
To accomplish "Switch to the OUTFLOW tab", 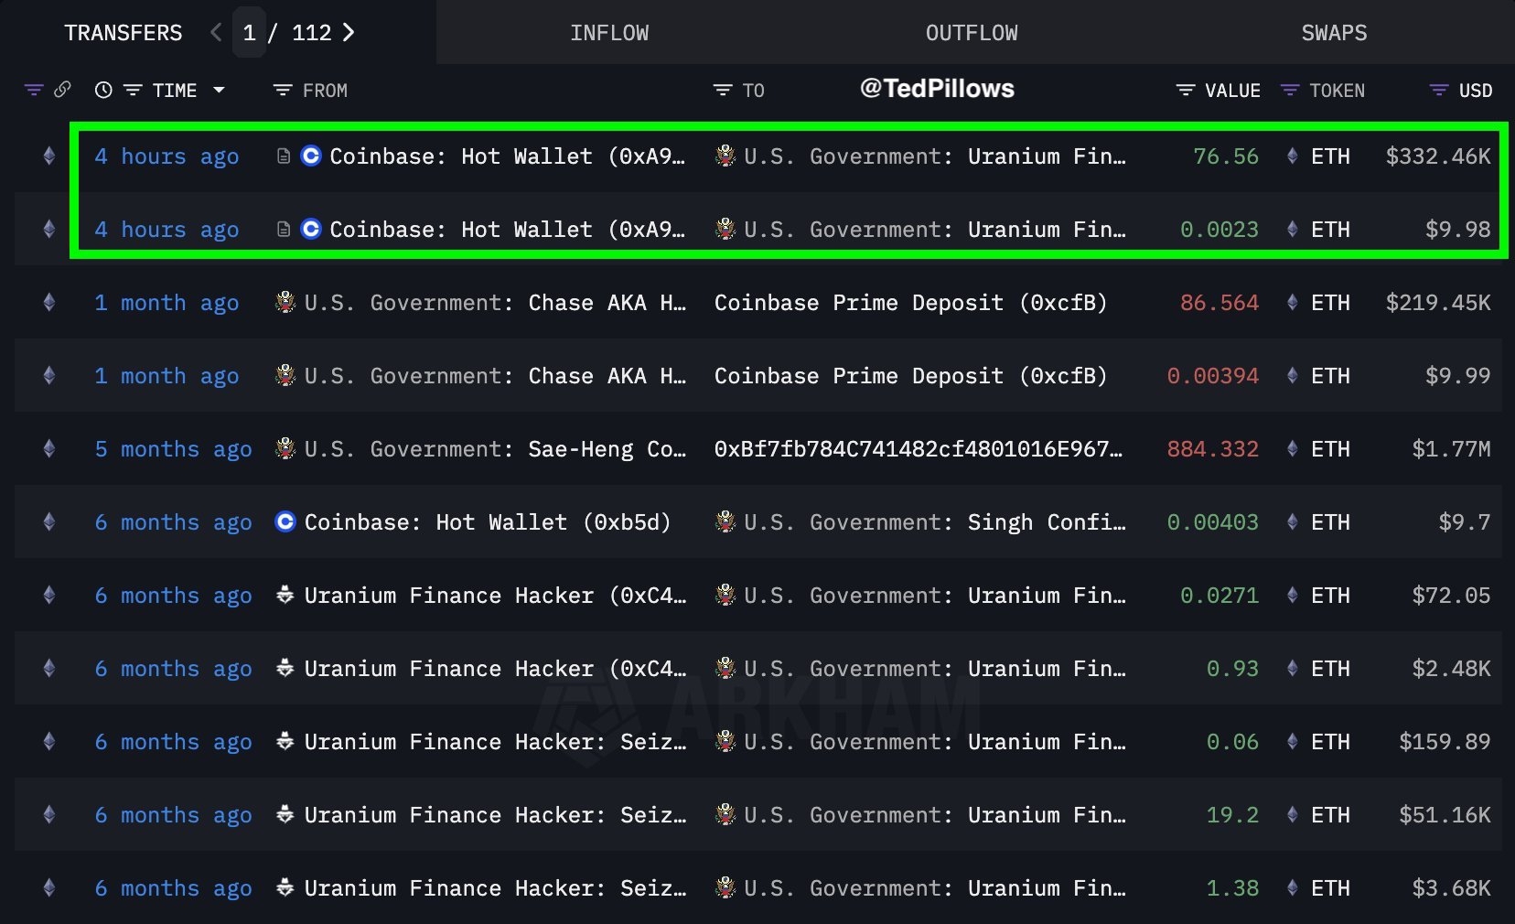I will click(972, 33).
